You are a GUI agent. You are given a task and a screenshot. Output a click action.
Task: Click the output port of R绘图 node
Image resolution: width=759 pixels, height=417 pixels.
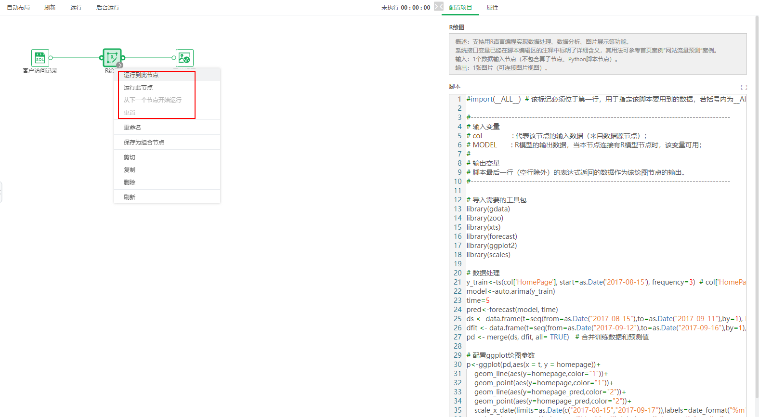click(123, 58)
